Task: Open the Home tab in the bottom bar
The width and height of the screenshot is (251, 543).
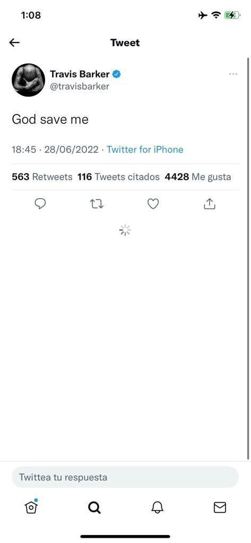Action: click(x=31, y=507)
